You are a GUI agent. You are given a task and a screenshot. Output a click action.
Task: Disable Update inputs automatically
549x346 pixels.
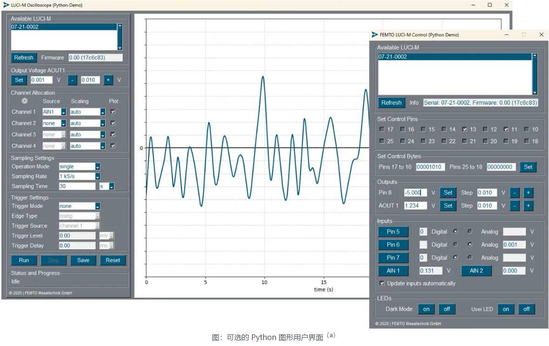coord(382,283)
